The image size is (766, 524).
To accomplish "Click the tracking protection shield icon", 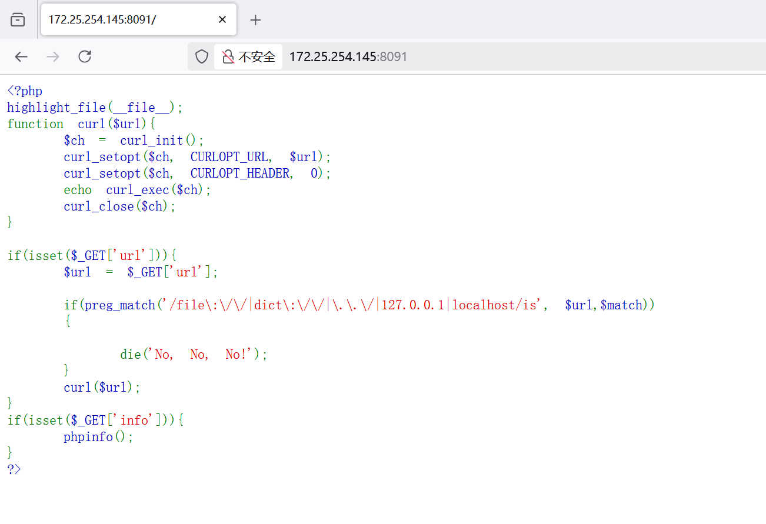I will click(x=202, y=56).
